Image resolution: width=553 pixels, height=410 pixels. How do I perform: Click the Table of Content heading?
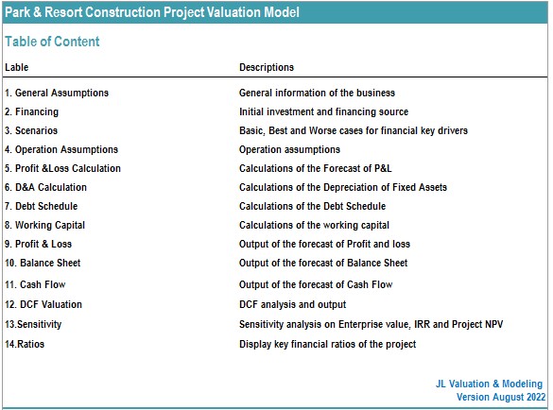click(52, 42)
